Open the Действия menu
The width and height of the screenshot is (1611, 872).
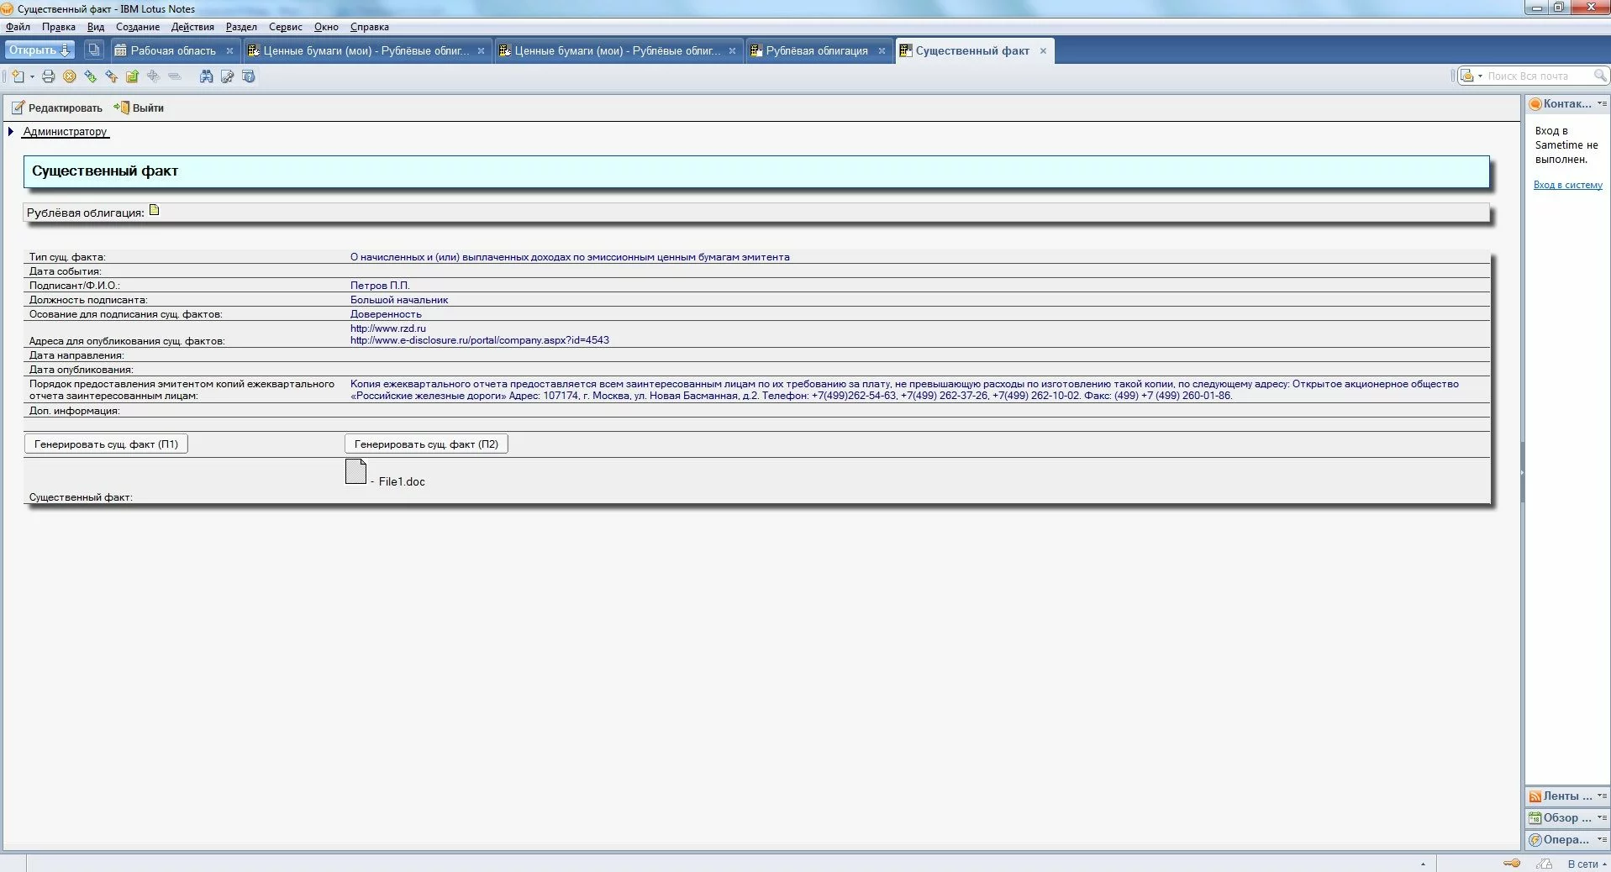point(192,27)
